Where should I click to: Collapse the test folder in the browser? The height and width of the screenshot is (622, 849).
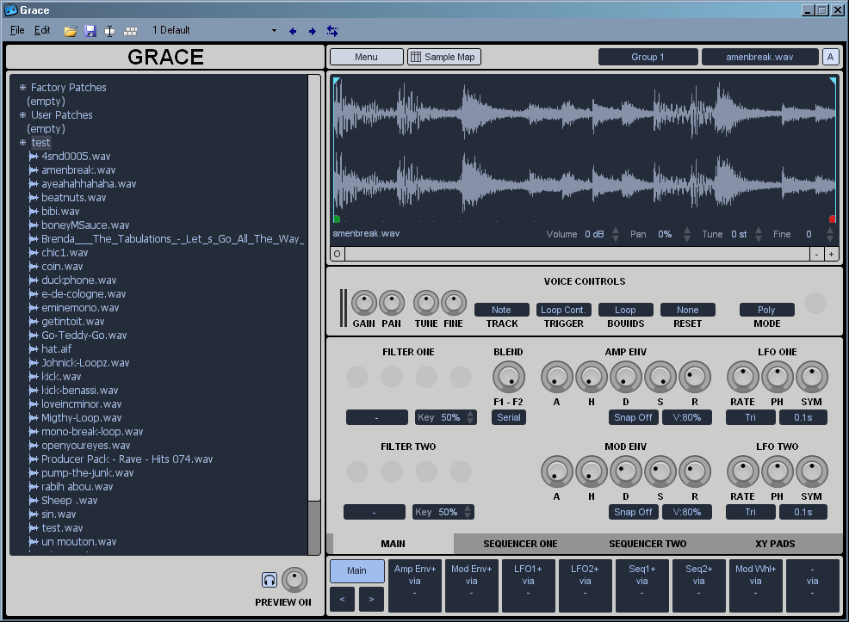(x=22, y=142)
